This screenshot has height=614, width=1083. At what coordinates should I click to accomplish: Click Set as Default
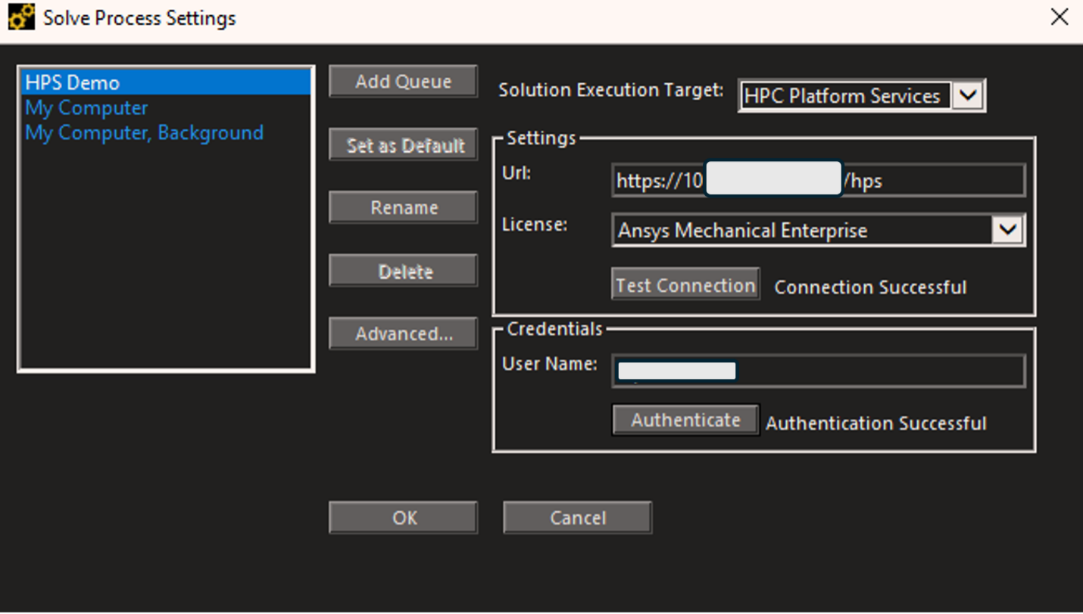[403, 144]
